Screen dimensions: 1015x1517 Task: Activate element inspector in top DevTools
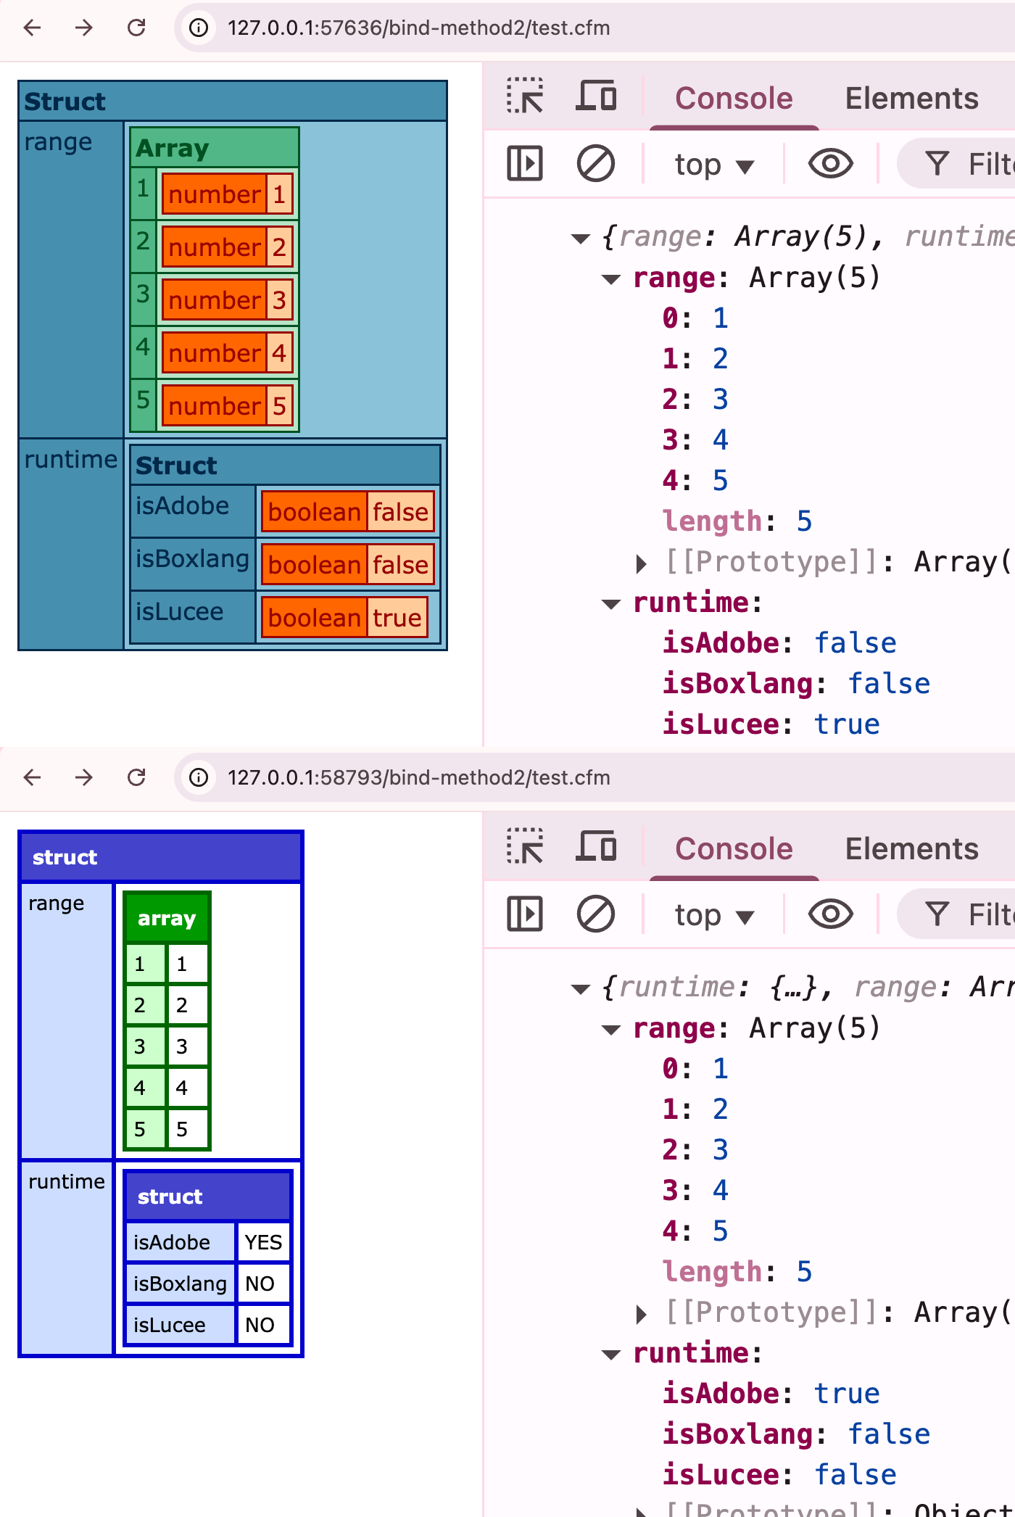tap(525, 96)
